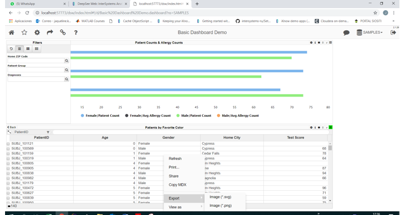Select Image (*.png) export option
This screenshot has height=215, width=406.
[x=220, y=205]
